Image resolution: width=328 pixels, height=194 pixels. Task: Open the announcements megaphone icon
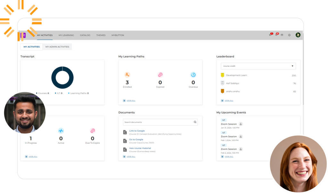pos(270,35)
